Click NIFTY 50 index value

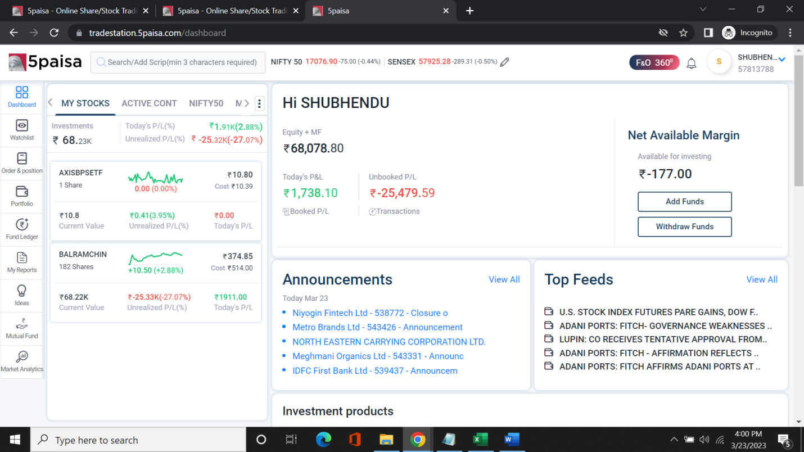click(x=321, y=61)
